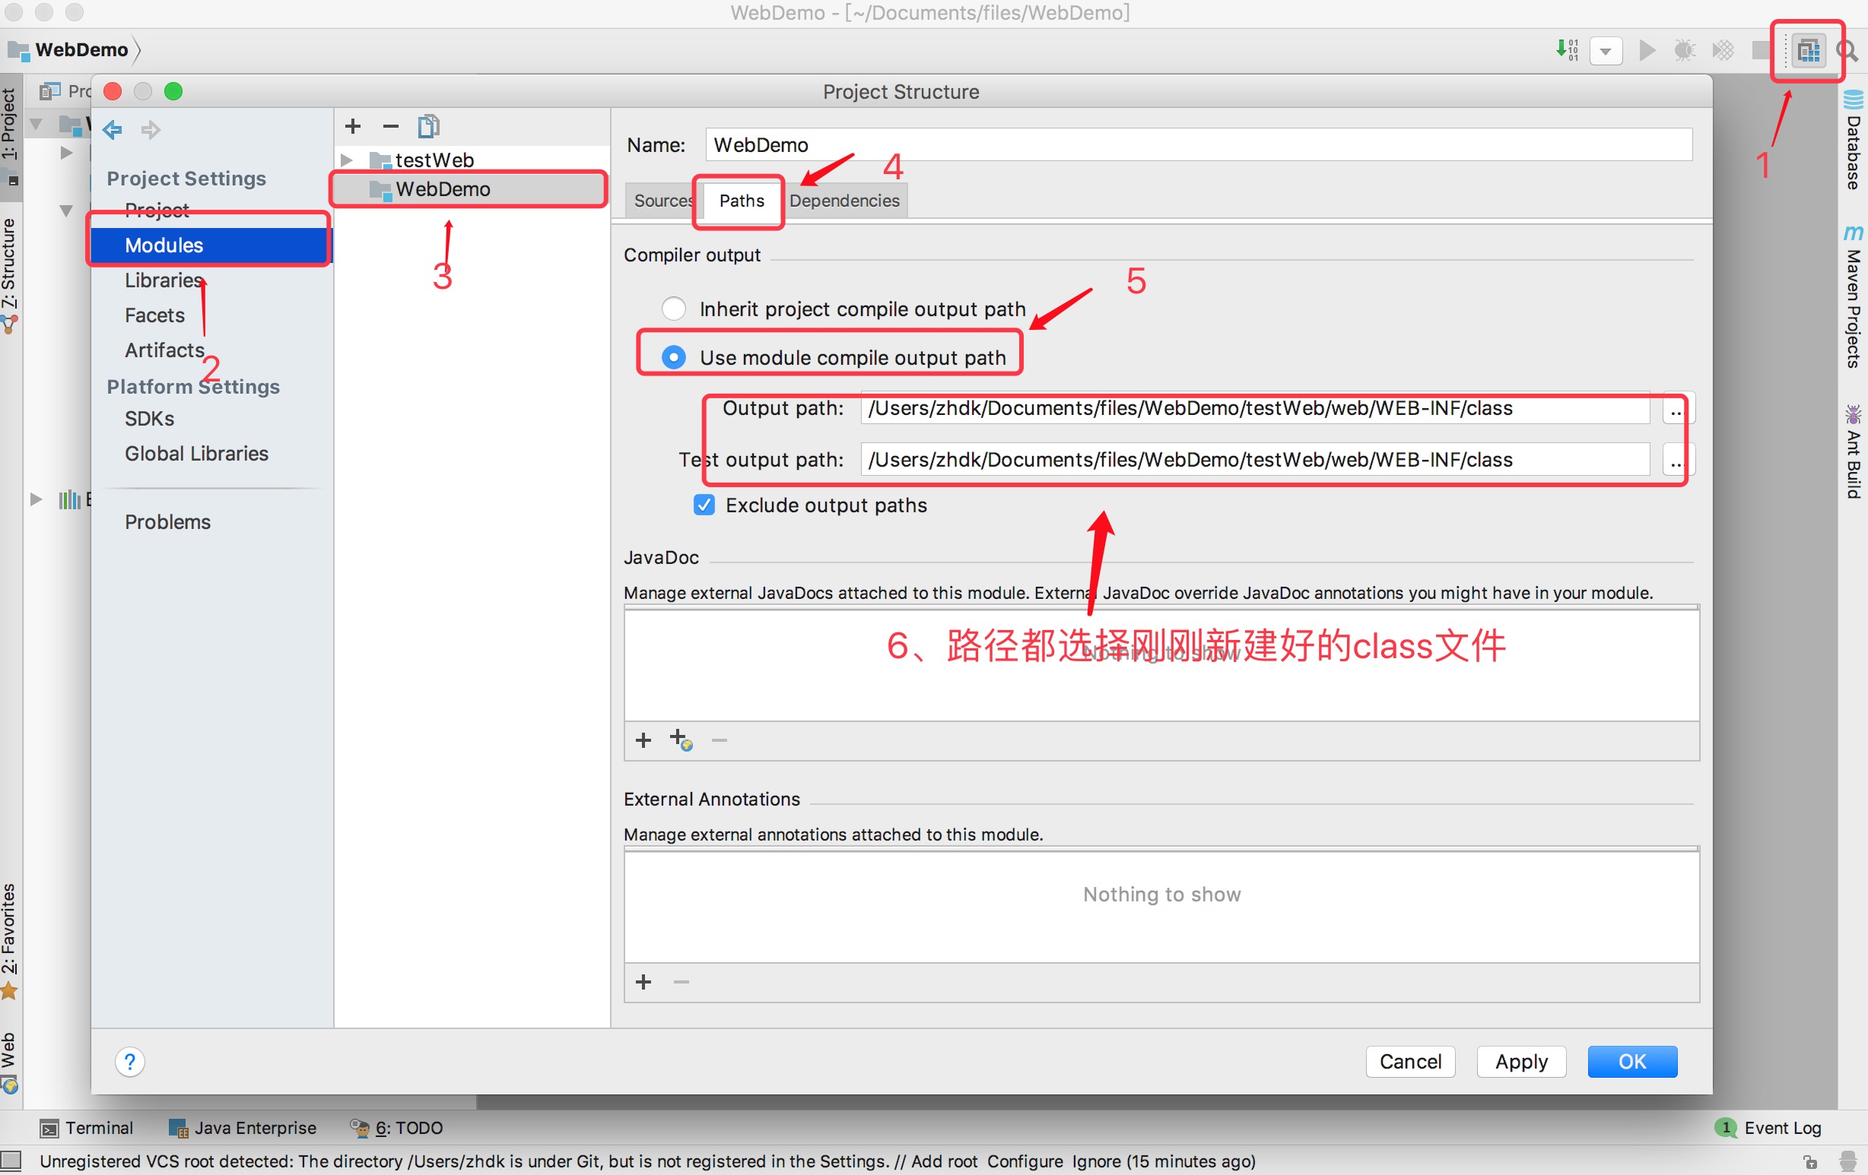Click the Run play icon
Image resolution: width=1868 pixels, height=1175 pixels.
click(x=1647, y=51)
